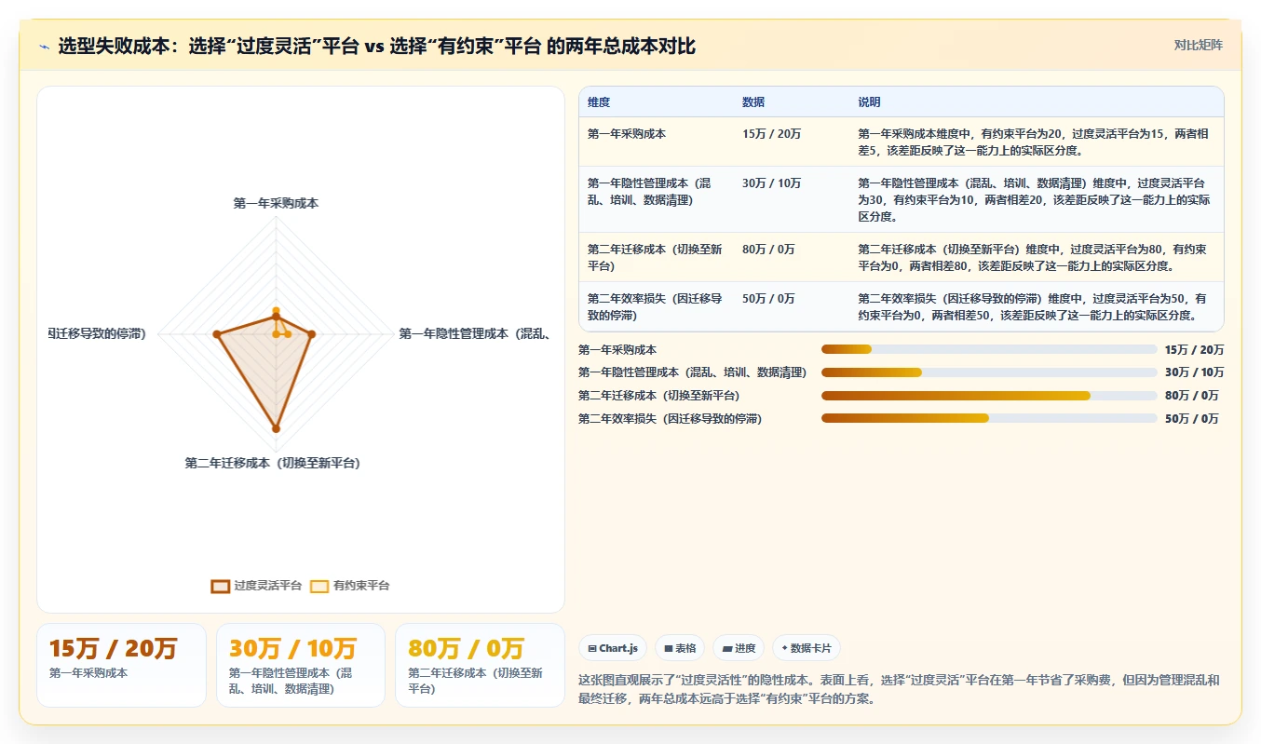Click the 对比矩阵 label in header

coord(1198,45)
